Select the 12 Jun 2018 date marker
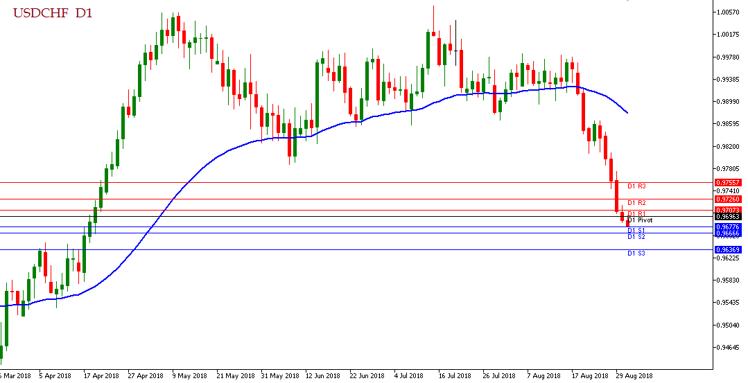Viewport: 748px width, 383px height. (322, 376)
